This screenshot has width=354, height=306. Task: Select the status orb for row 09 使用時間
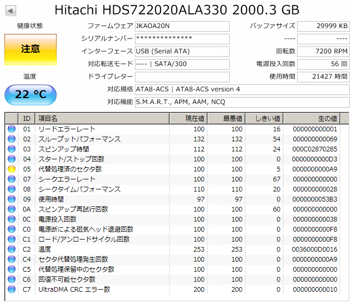pyautogui.click(x=12, y=199)
